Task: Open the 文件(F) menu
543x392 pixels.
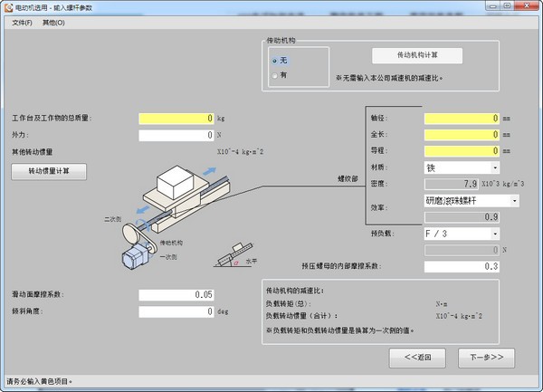Action: (x=22, y=23)
